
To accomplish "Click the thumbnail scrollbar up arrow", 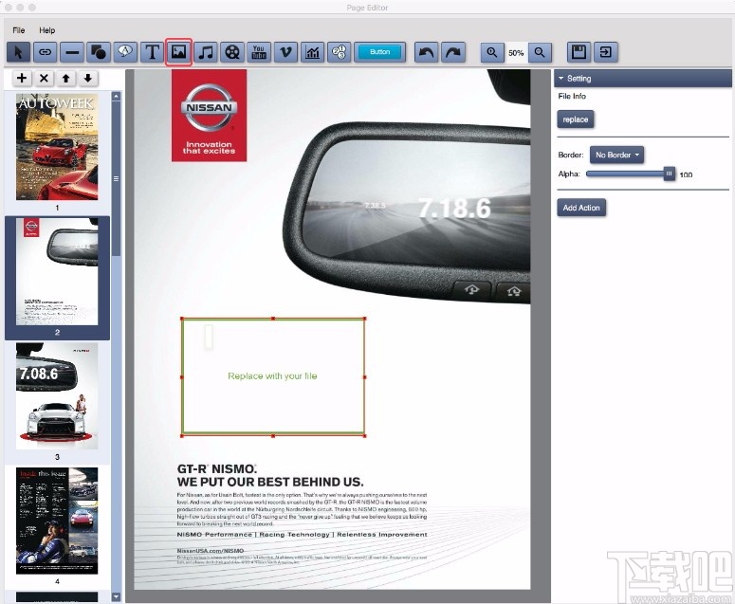I will [x=117, y=96].
